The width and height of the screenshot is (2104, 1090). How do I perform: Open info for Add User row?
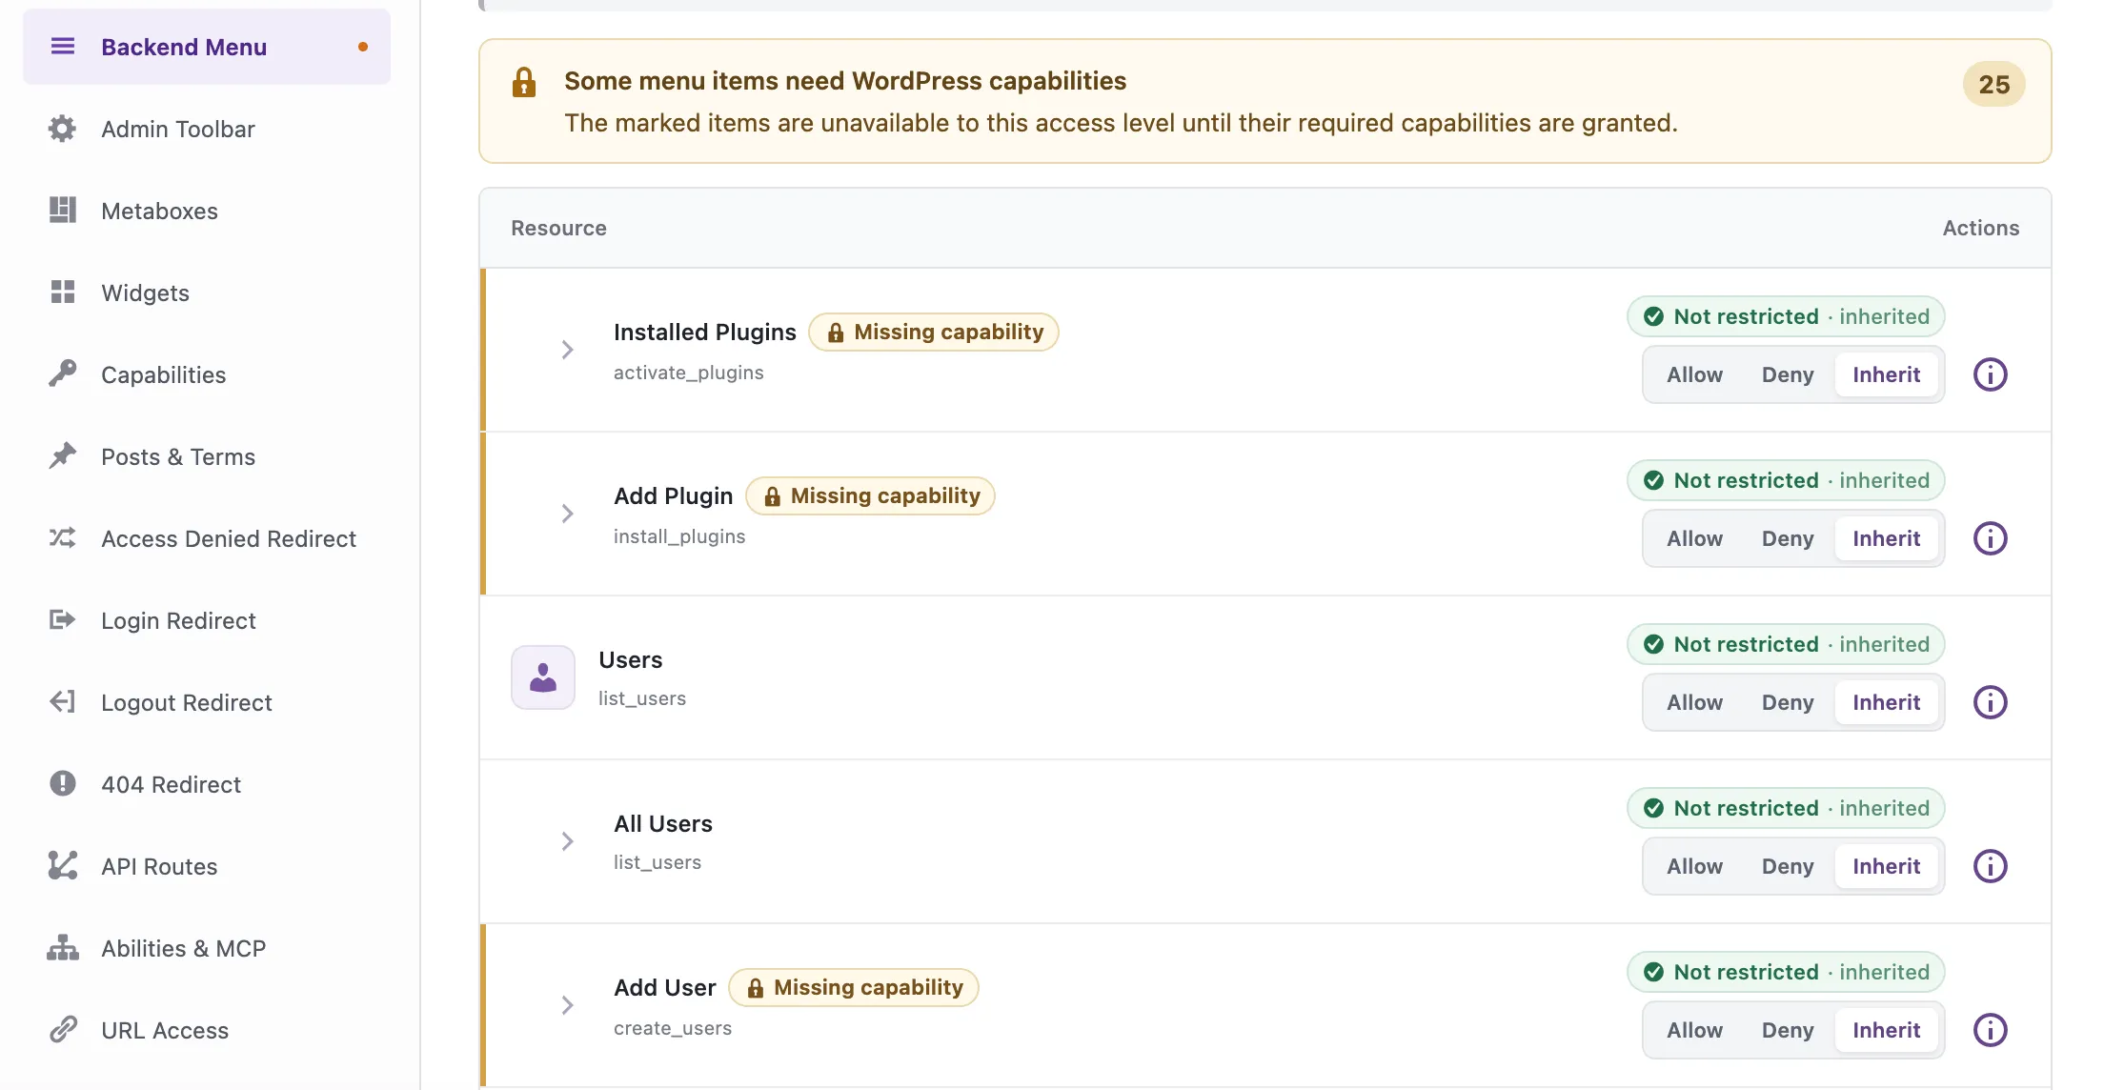(x=1990, y=1030)
